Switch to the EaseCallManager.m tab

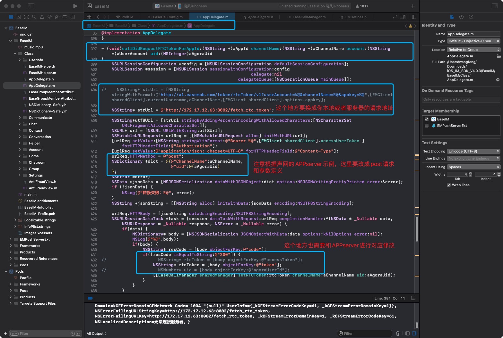point(306,17)
